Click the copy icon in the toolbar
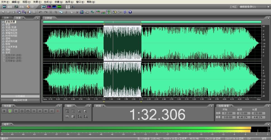This screenshot has width=271, height=140. (x=61, y=12)
